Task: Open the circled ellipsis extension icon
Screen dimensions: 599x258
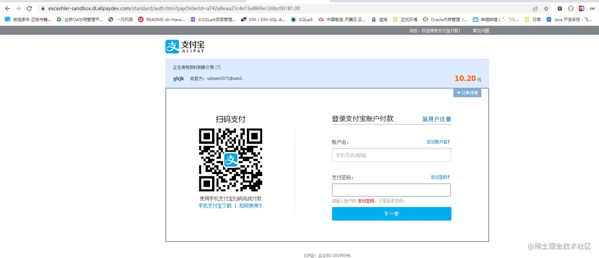Action: (x=571, y=8)
